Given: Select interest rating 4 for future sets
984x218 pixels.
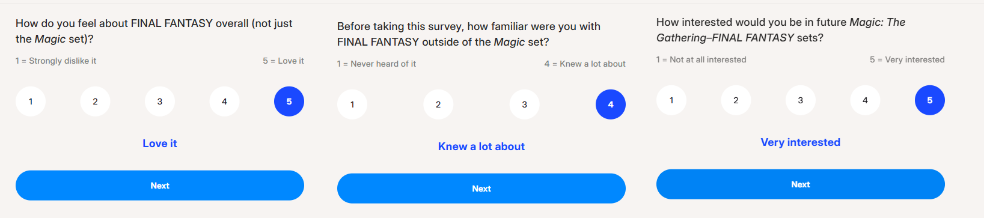Looking at the screenshot, I should 865,100.
